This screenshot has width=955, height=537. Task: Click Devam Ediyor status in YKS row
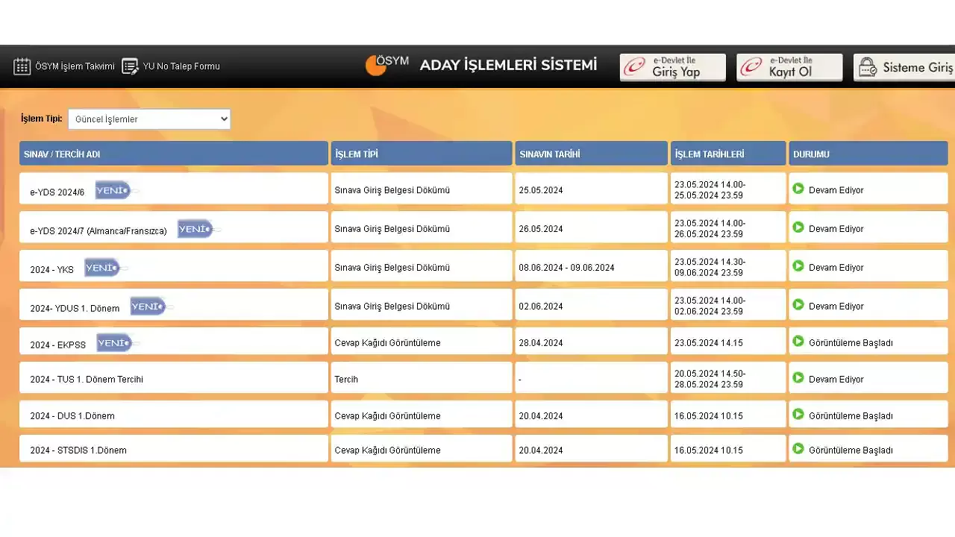pyautogui.click(x=836, y=268)
